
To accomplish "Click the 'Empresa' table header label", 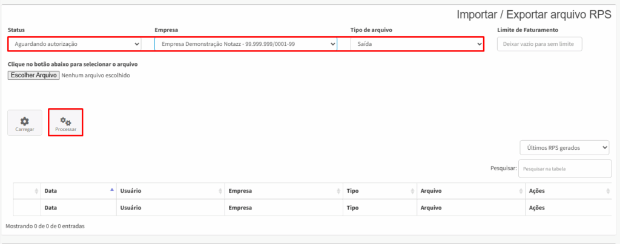I will tap(240, 191).
